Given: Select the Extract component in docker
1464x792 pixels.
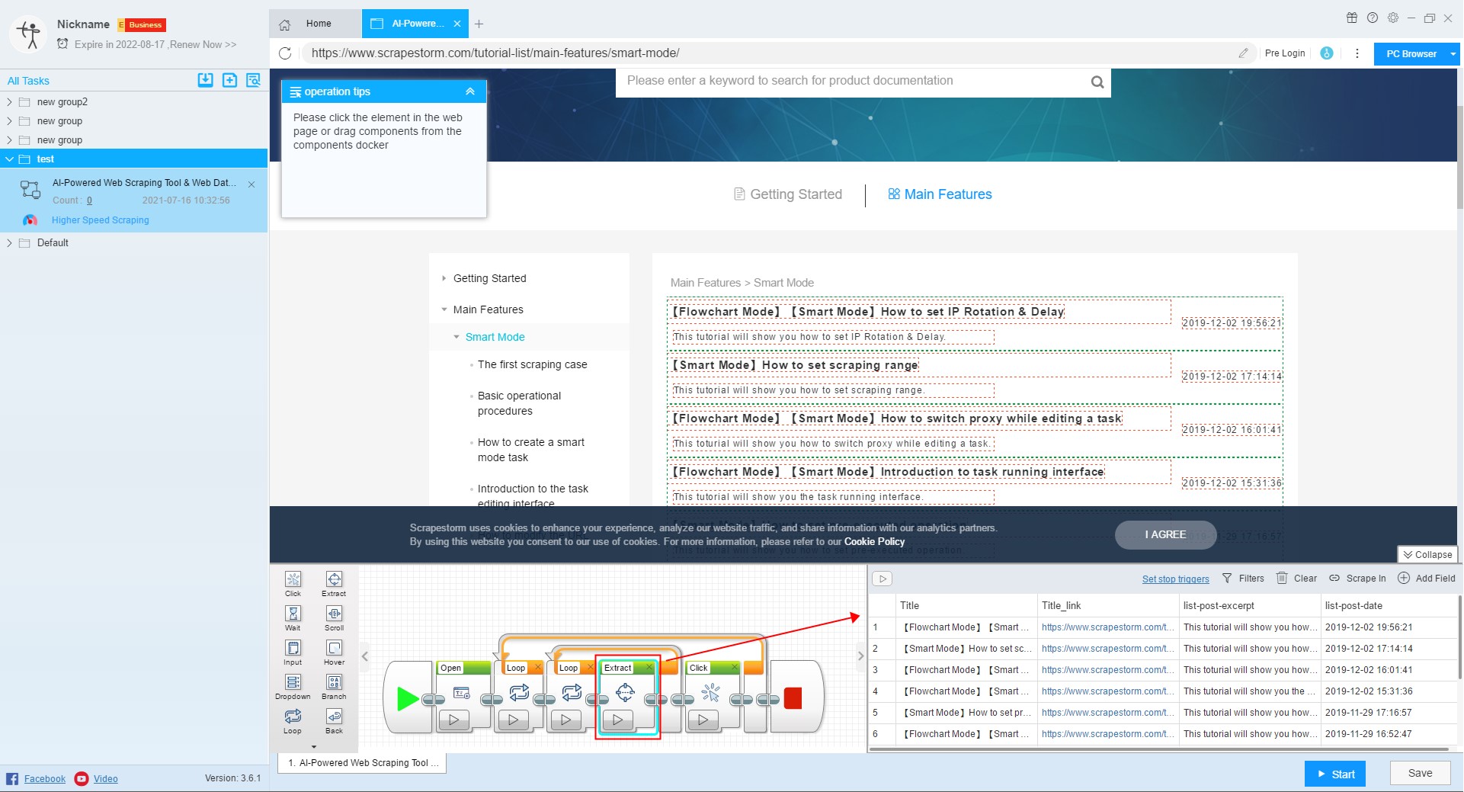Looking at the screenshot, I should 334,579.
